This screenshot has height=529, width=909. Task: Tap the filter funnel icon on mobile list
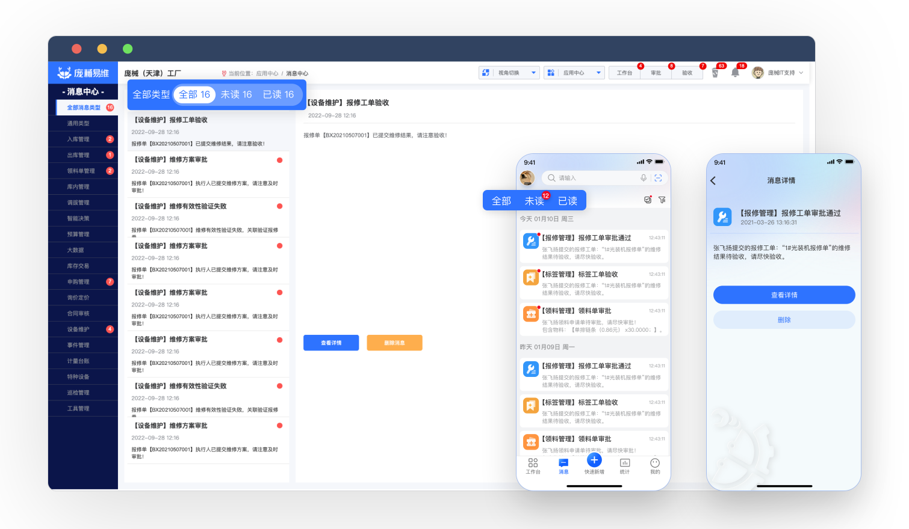(662, 200)
